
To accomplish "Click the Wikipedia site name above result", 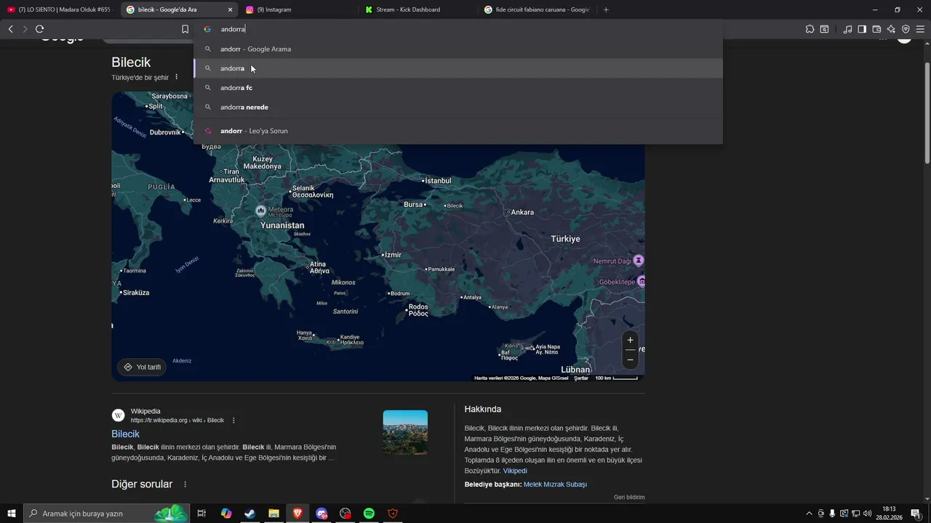I will 145,411.
